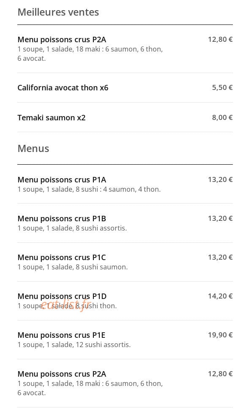
Task: Click the 8,00 € price for Temaki
Action: click(x=222, y=117)
